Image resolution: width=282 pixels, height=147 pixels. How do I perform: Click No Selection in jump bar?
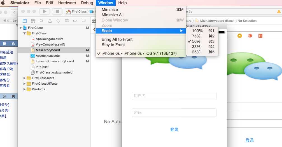pyautogui.click(x=247, y=21)
